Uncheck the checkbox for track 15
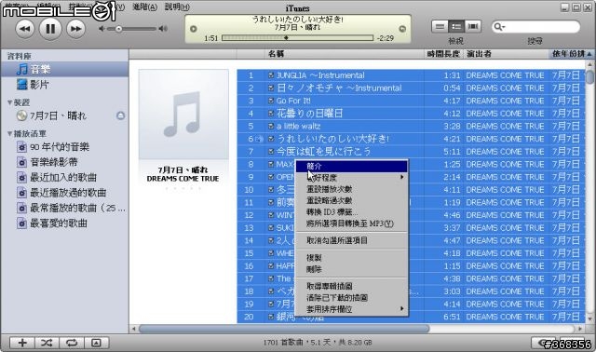Viewport: 596px width, 352px height. click(271, 253)
